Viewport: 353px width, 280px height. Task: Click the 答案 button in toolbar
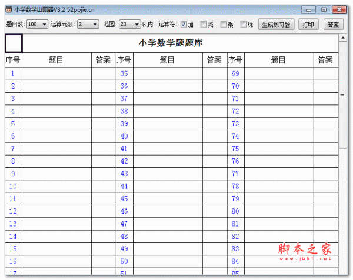[x=333, y=24]
